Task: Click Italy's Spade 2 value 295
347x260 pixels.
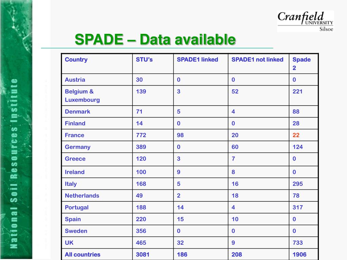Action: tap(298, 184)
